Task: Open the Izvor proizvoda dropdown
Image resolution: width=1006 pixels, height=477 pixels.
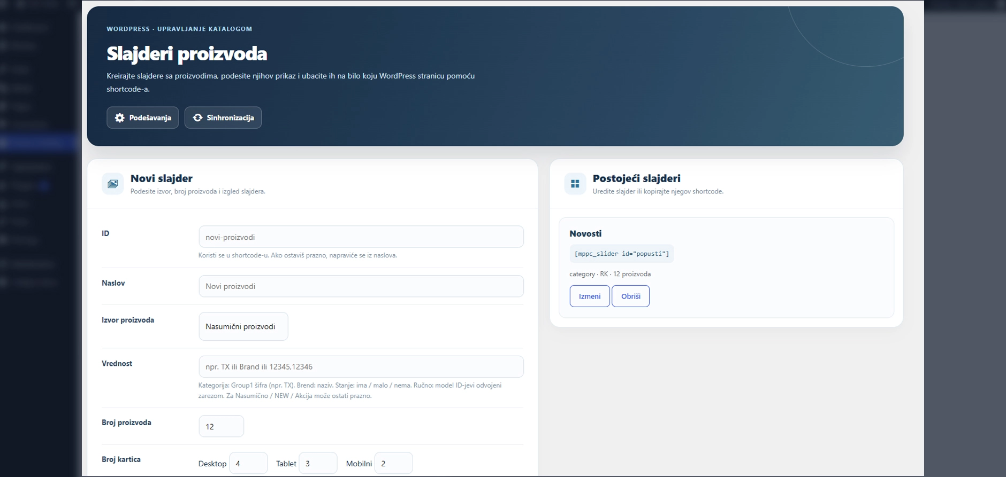Action: click(x=243, y=326)
